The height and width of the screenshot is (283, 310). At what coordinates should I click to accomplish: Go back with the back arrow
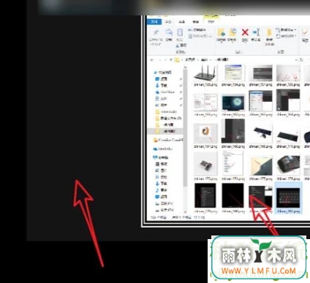(x=152, y=60)
